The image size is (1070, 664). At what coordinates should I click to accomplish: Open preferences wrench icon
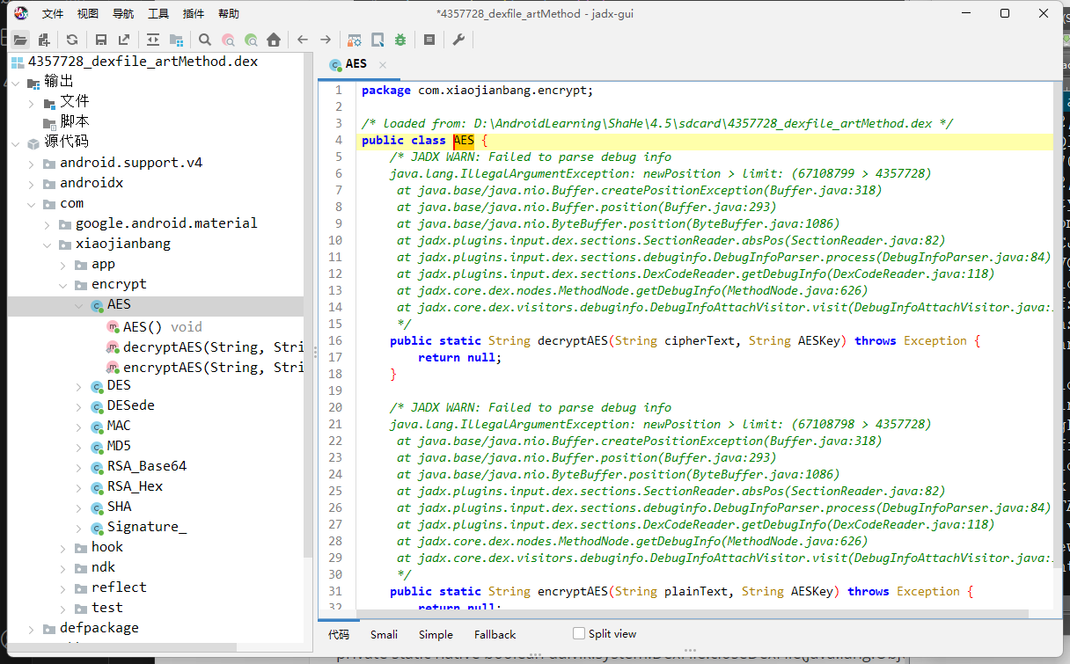tap(458, 40)
